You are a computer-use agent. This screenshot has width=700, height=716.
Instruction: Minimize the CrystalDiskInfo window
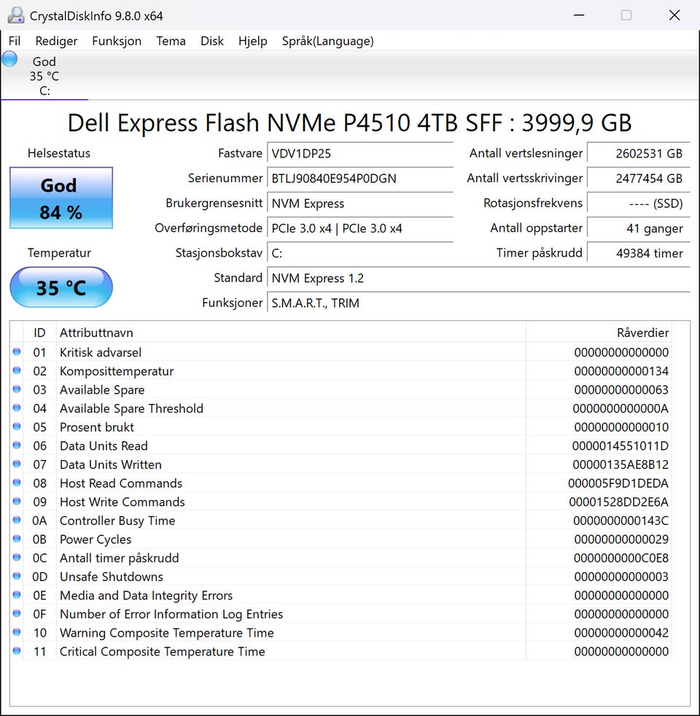(579, 15)
